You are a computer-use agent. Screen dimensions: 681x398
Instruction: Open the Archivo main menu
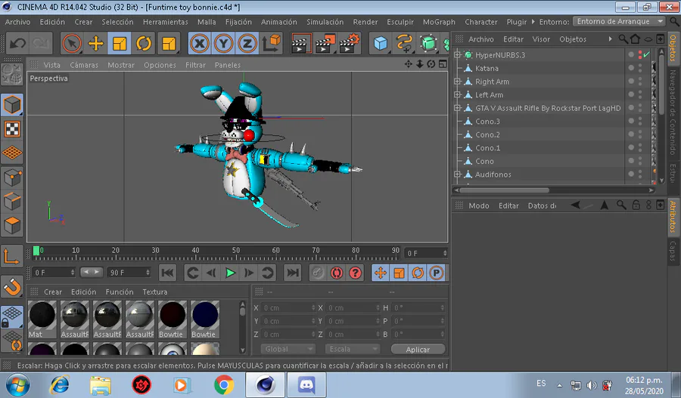pos(18,22)
